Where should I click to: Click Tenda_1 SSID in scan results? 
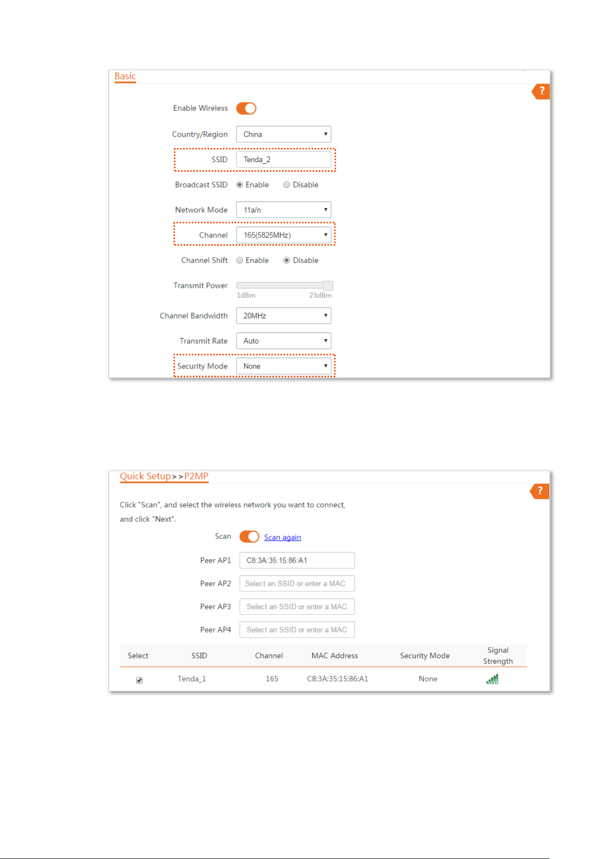pyautogui.click(x=192, y=679)
